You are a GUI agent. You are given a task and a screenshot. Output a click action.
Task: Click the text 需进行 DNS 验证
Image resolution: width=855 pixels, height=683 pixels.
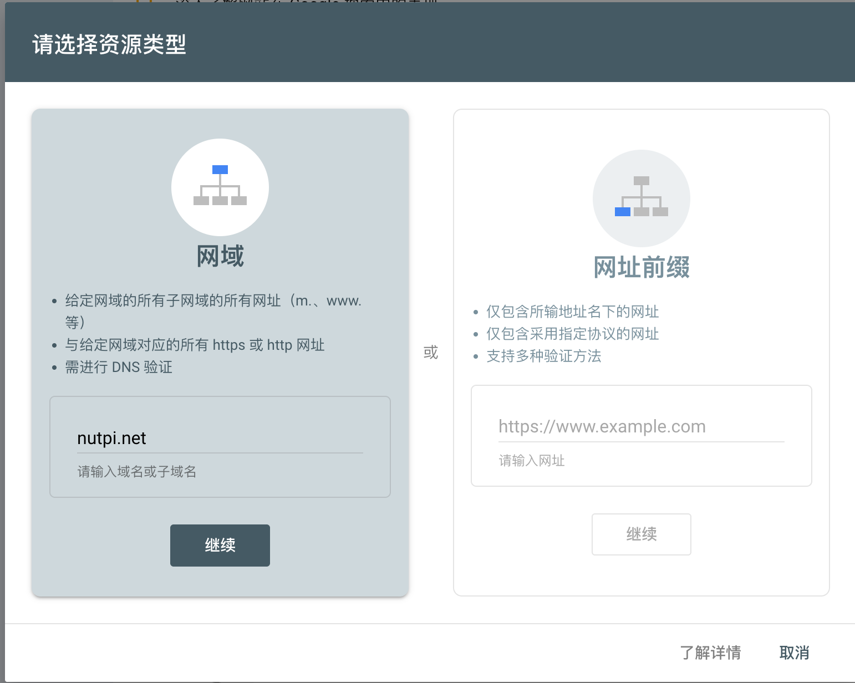pyautogui.click(x=119, y=367)
